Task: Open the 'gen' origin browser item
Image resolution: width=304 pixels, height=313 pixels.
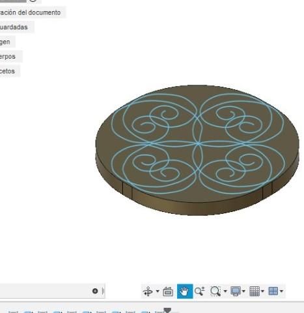Action: click(5, 42)
